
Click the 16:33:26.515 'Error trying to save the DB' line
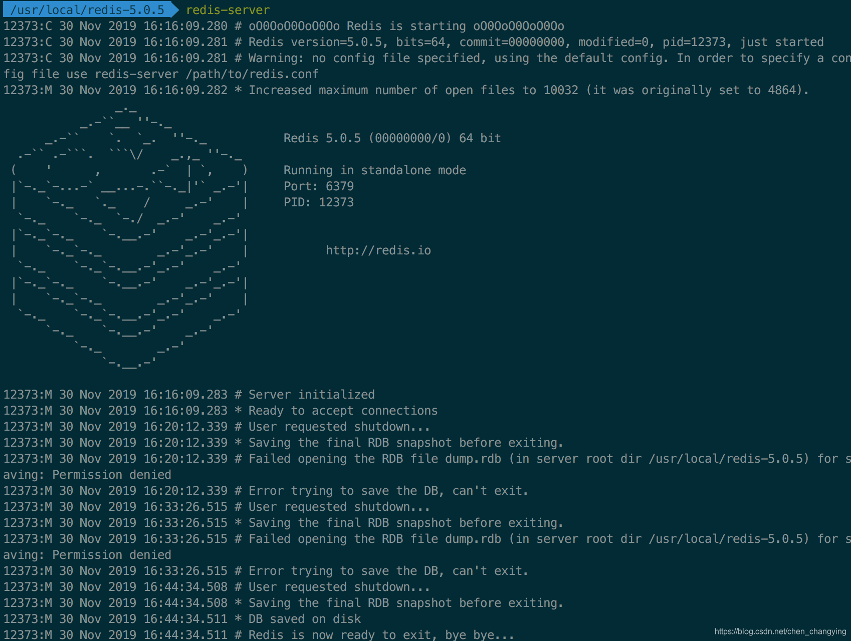click(266, 571)
